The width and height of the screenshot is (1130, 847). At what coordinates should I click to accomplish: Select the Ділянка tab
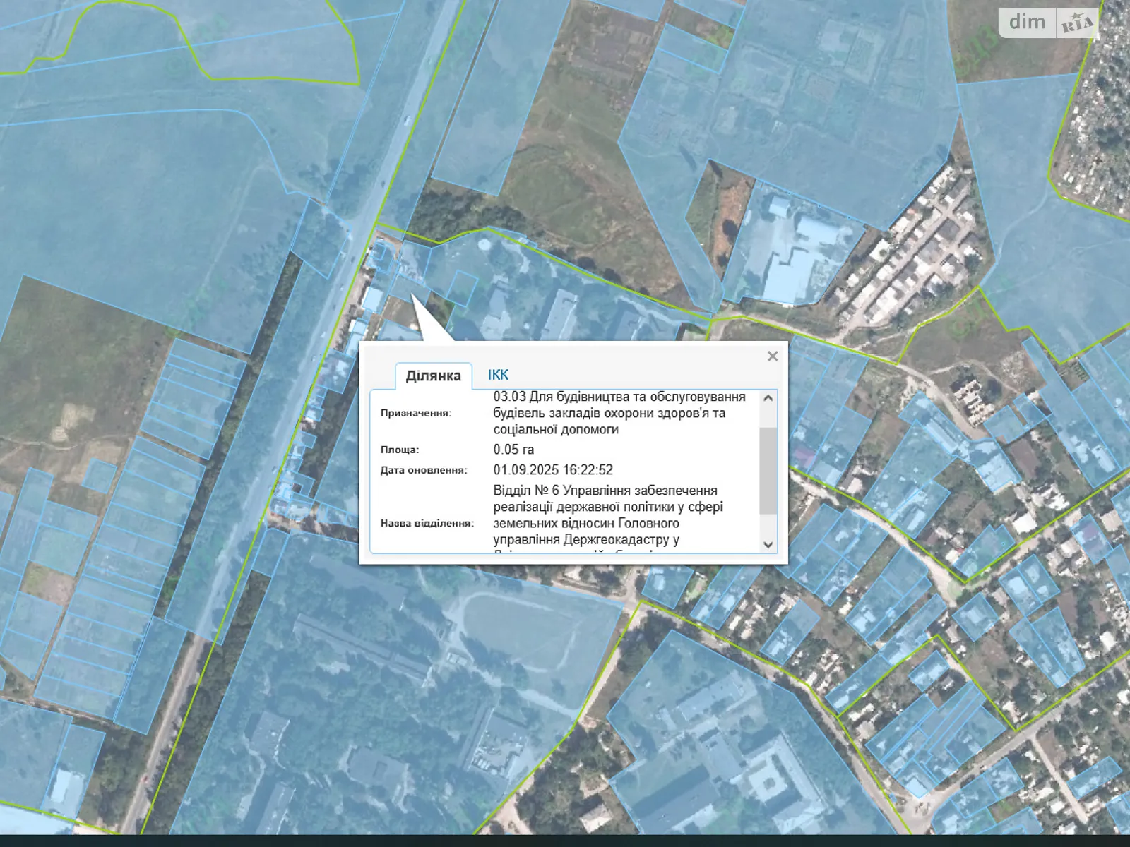point(433,376)
